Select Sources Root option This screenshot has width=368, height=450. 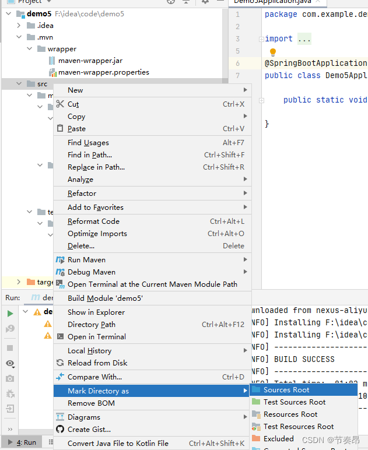coord(304,390)
